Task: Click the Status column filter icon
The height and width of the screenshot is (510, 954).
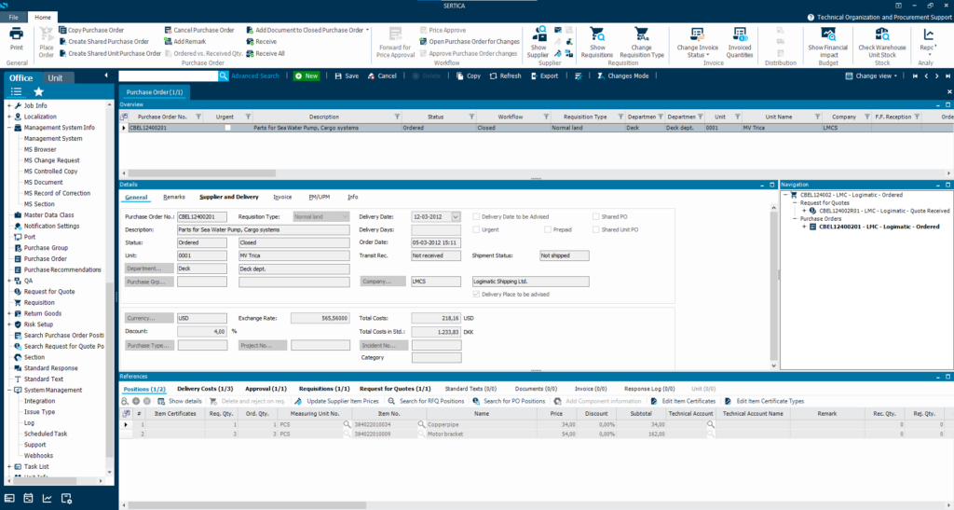Action: [x=473, y=117]
